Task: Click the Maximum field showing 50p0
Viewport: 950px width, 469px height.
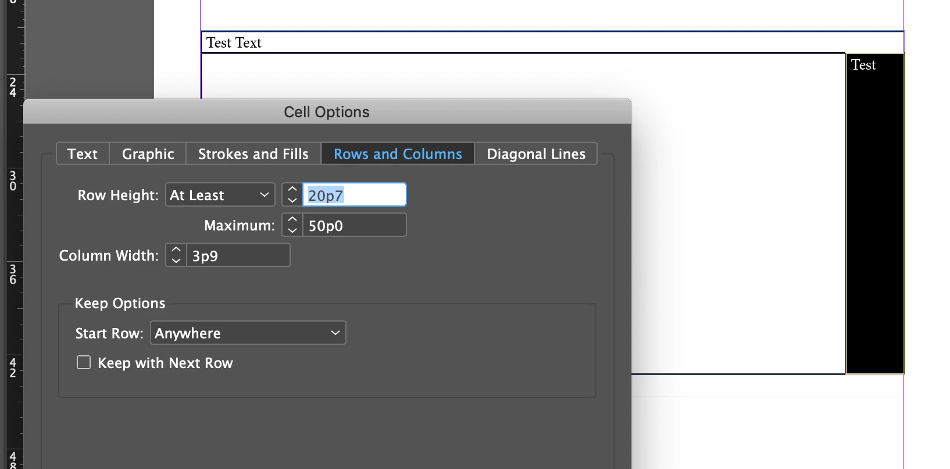Action: coord(355,225)
